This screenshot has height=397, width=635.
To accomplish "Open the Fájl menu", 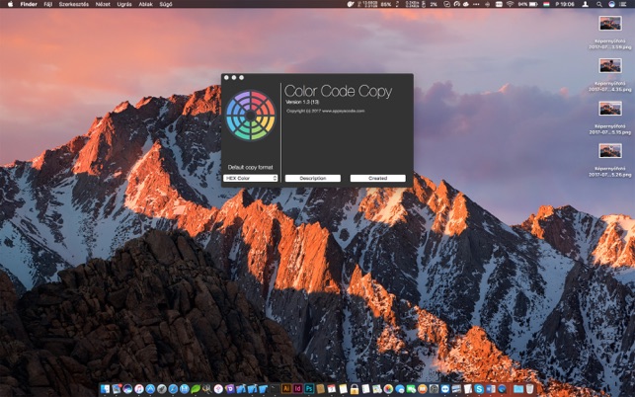I will [x=48, y=4].
